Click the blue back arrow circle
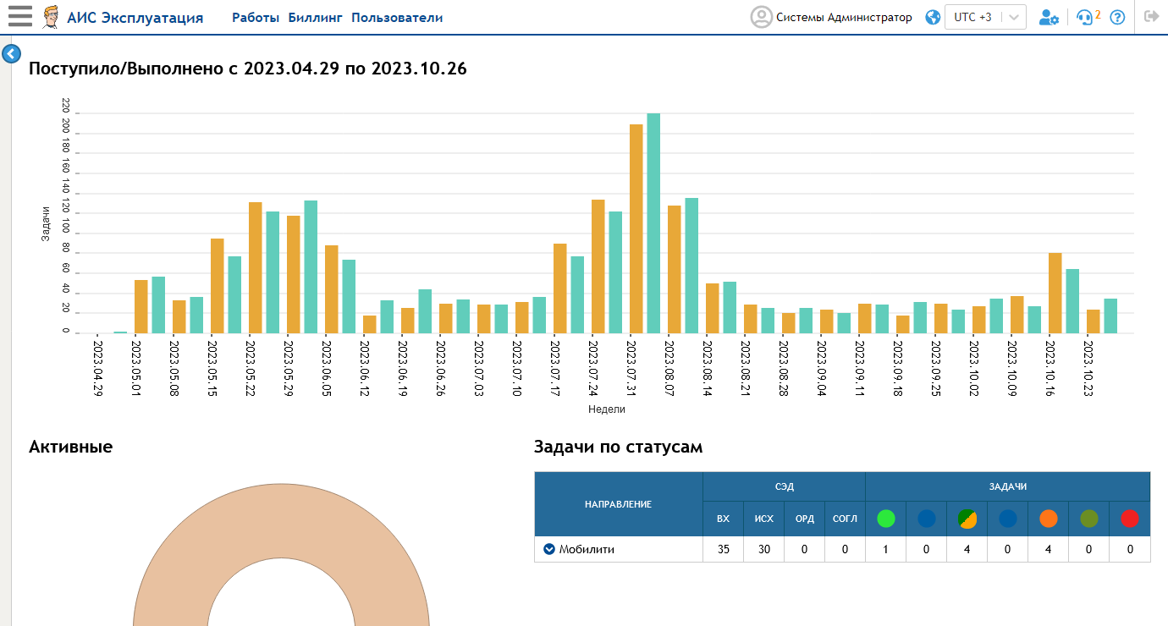Screen dimensions: 1168x626 pyautogui.click(x=11, y=54)
